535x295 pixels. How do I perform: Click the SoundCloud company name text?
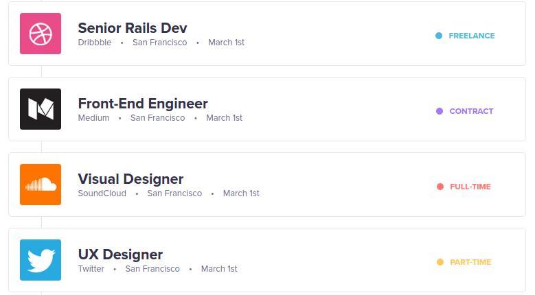[x=102, y=193]
